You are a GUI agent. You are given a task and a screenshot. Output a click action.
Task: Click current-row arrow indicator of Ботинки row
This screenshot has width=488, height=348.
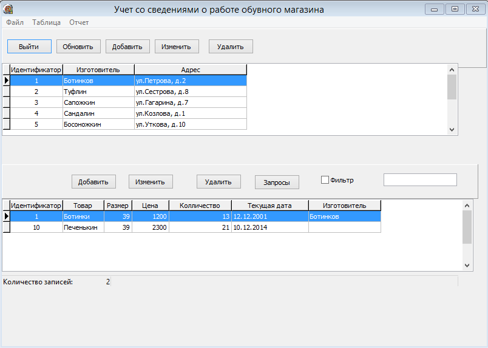coord(6,217)
